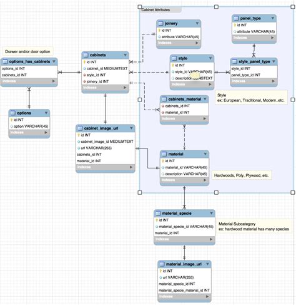Click the cabinets table icon
The height and width of the screenshot is (305, 296).
click(x=86, y=55)
